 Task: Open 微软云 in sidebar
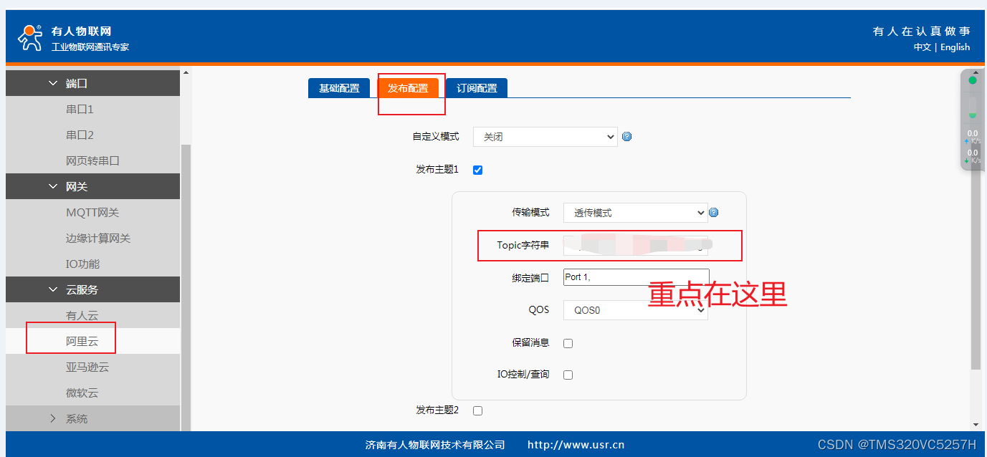click(92, 393)
